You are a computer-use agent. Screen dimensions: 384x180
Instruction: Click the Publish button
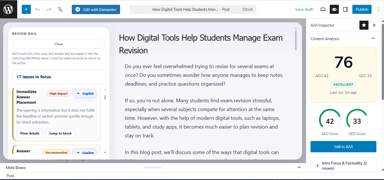pos(362,9)
